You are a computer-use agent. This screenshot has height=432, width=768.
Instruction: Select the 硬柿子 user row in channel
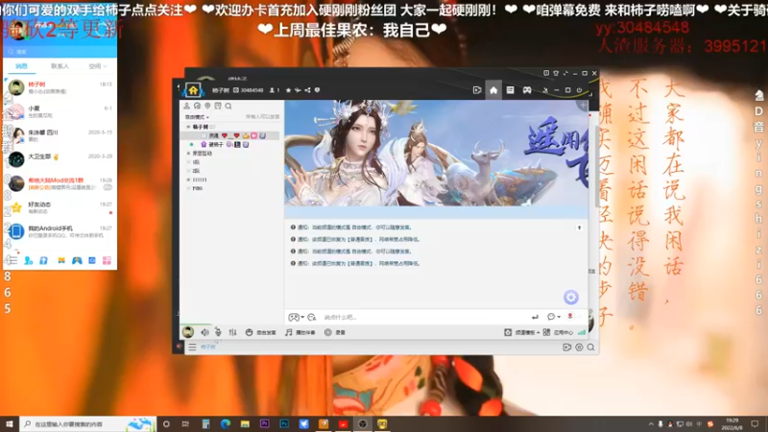pyautogui.click(x=231, y=145)
